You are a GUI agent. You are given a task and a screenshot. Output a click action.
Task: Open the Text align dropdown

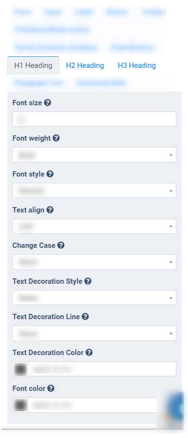[94, 226]
